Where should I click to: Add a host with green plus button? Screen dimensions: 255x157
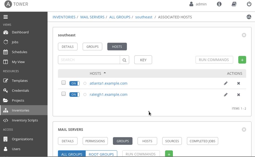242,60
